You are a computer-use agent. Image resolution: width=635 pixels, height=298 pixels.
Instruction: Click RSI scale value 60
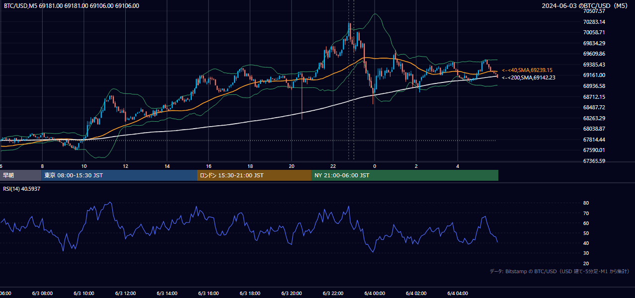pyautogui.click(x=586, y=223)
